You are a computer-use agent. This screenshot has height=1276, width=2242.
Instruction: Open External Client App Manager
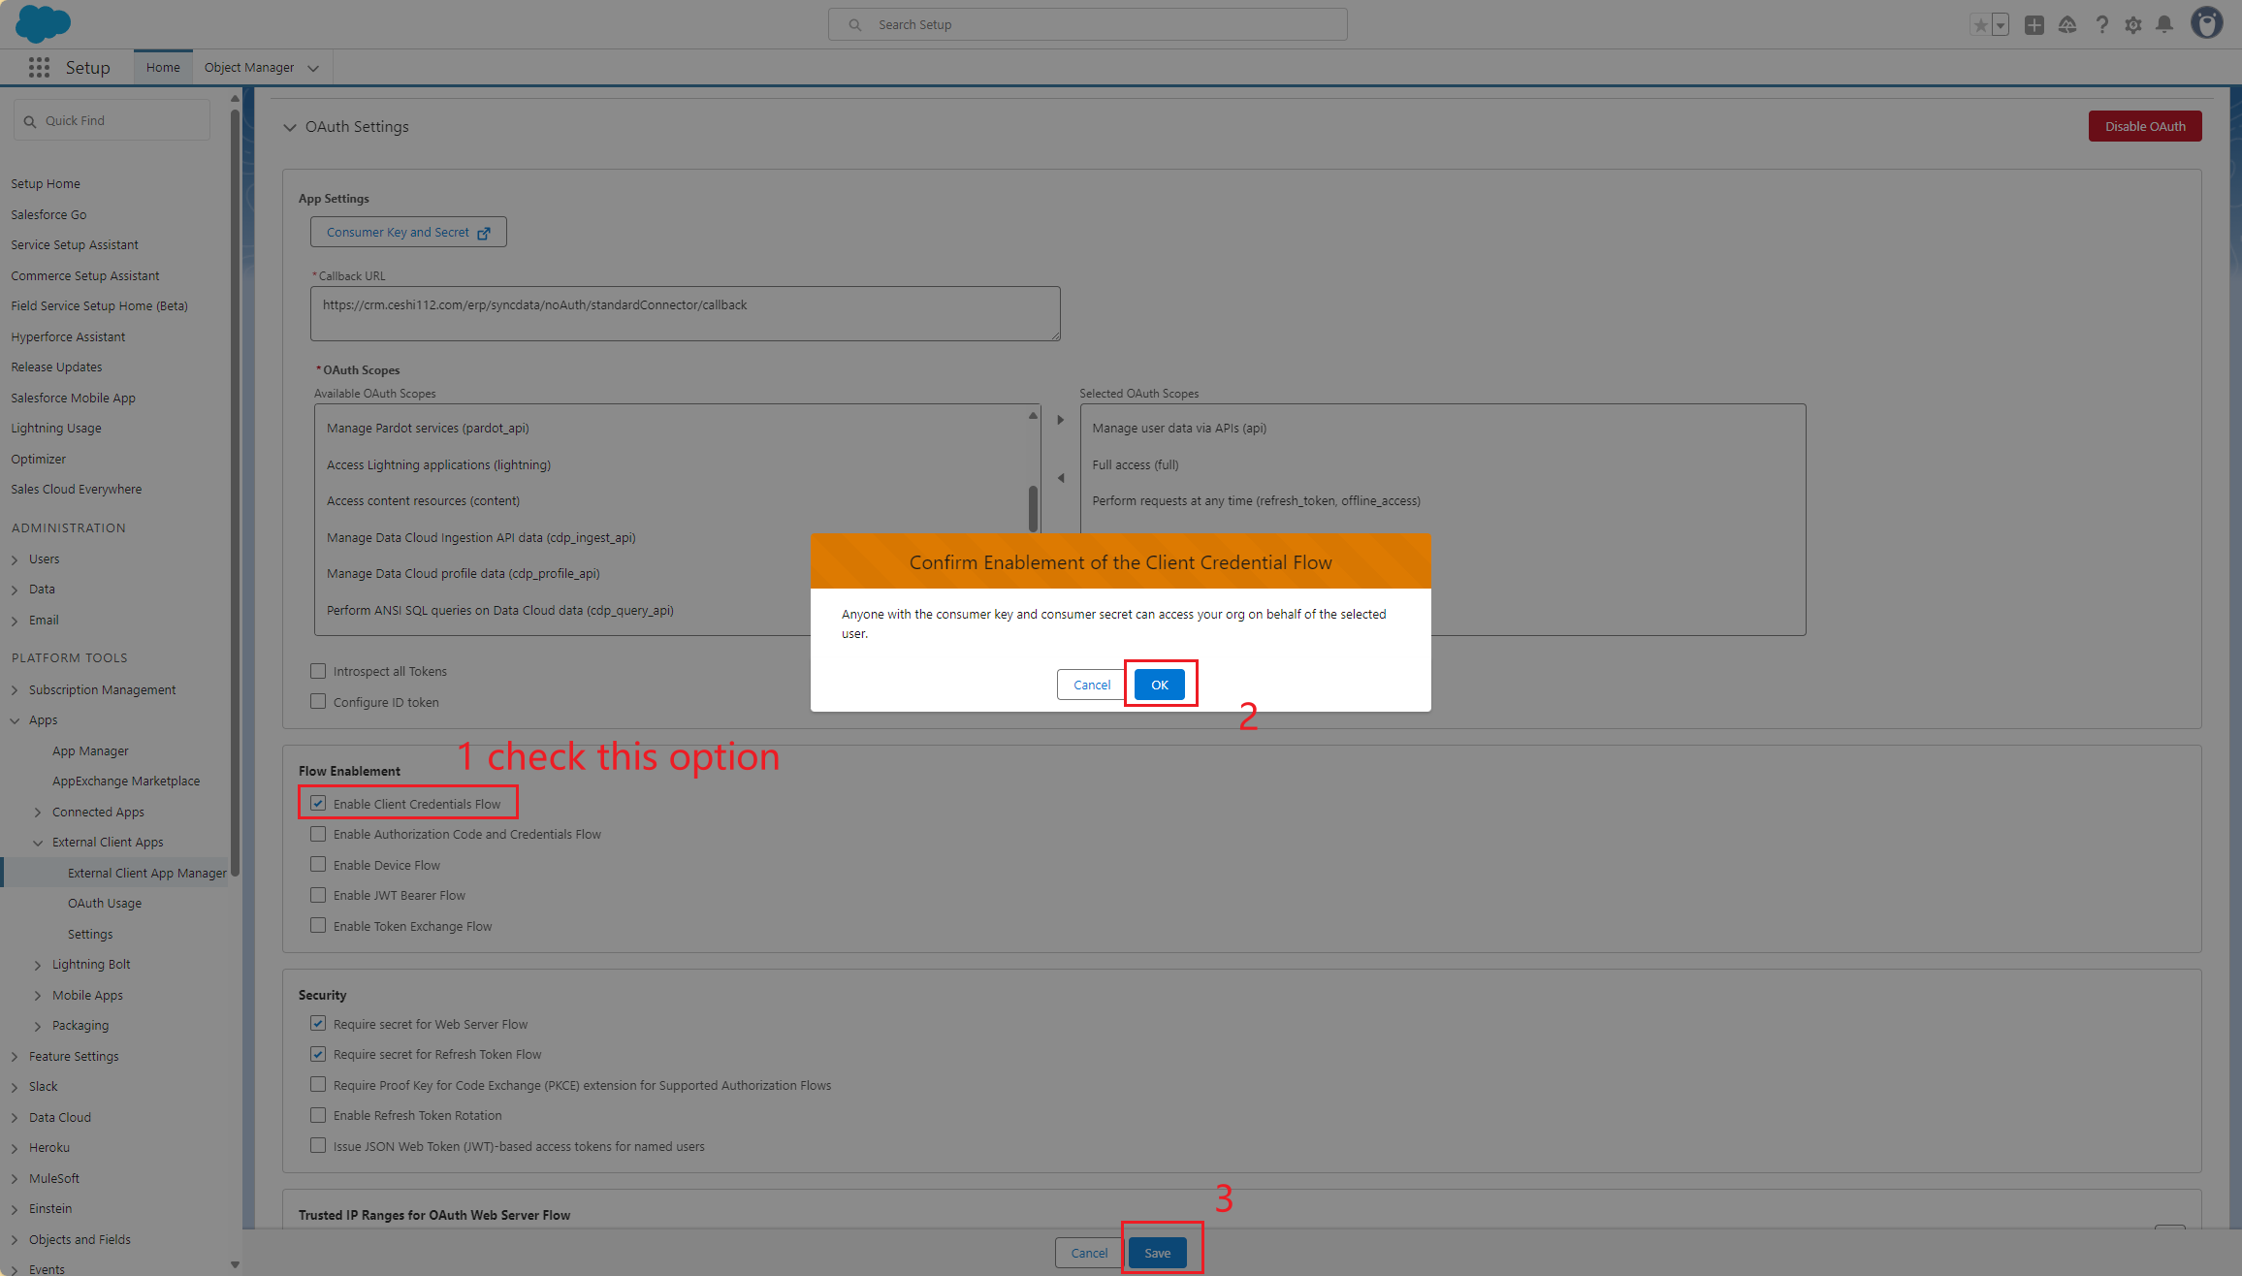(x=147, y=873)
